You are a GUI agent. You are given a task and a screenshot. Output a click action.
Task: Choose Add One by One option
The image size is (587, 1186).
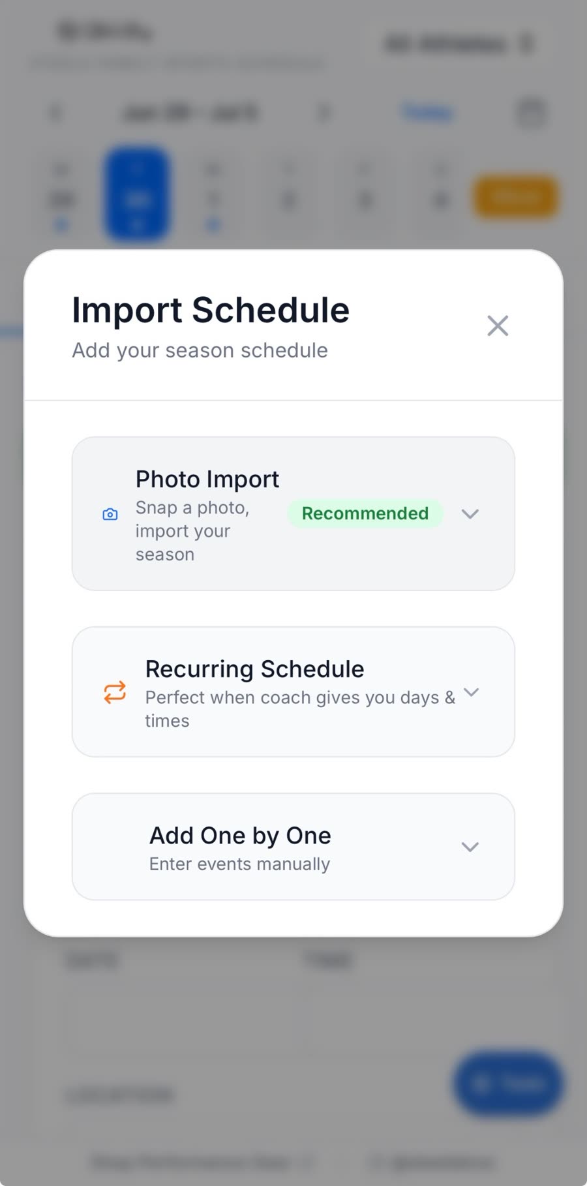[293, 847]
